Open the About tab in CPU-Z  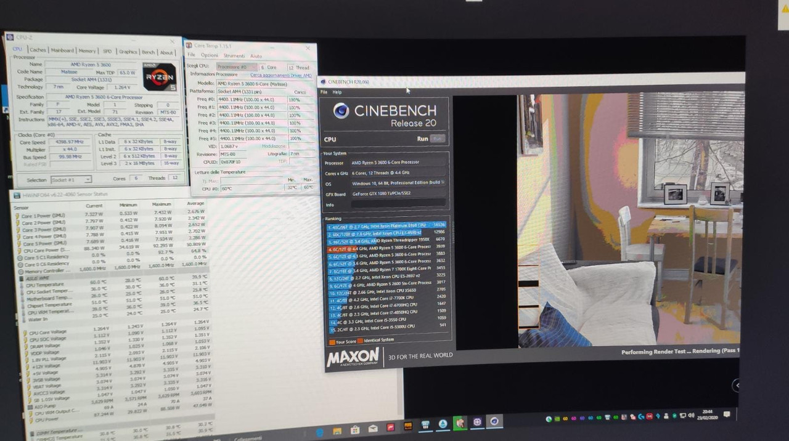tap(167, 54)
